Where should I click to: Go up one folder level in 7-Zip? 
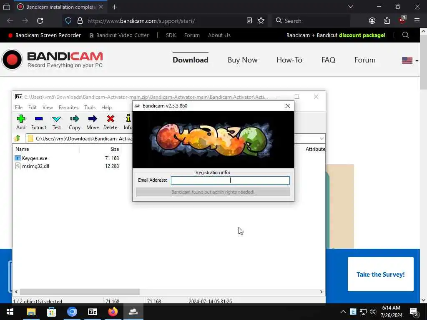pyautogui.click(x=18, y=138)
